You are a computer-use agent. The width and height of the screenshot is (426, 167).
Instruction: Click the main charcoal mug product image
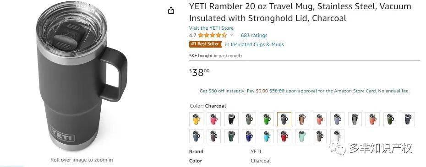click(82, 76)
